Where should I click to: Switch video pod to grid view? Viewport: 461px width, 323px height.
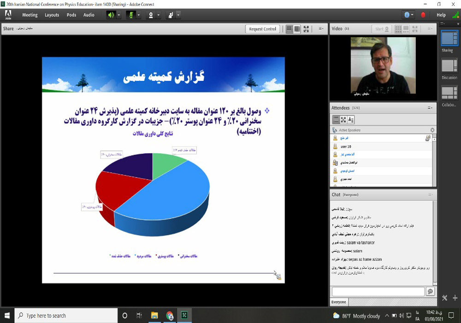[398, 29]
